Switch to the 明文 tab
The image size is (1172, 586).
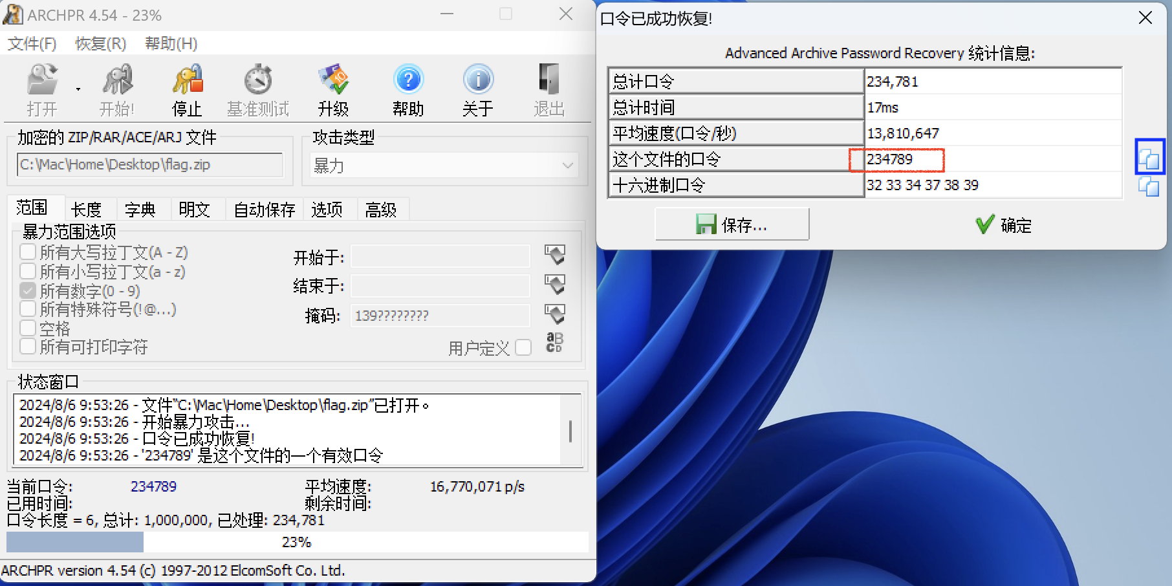195,210
